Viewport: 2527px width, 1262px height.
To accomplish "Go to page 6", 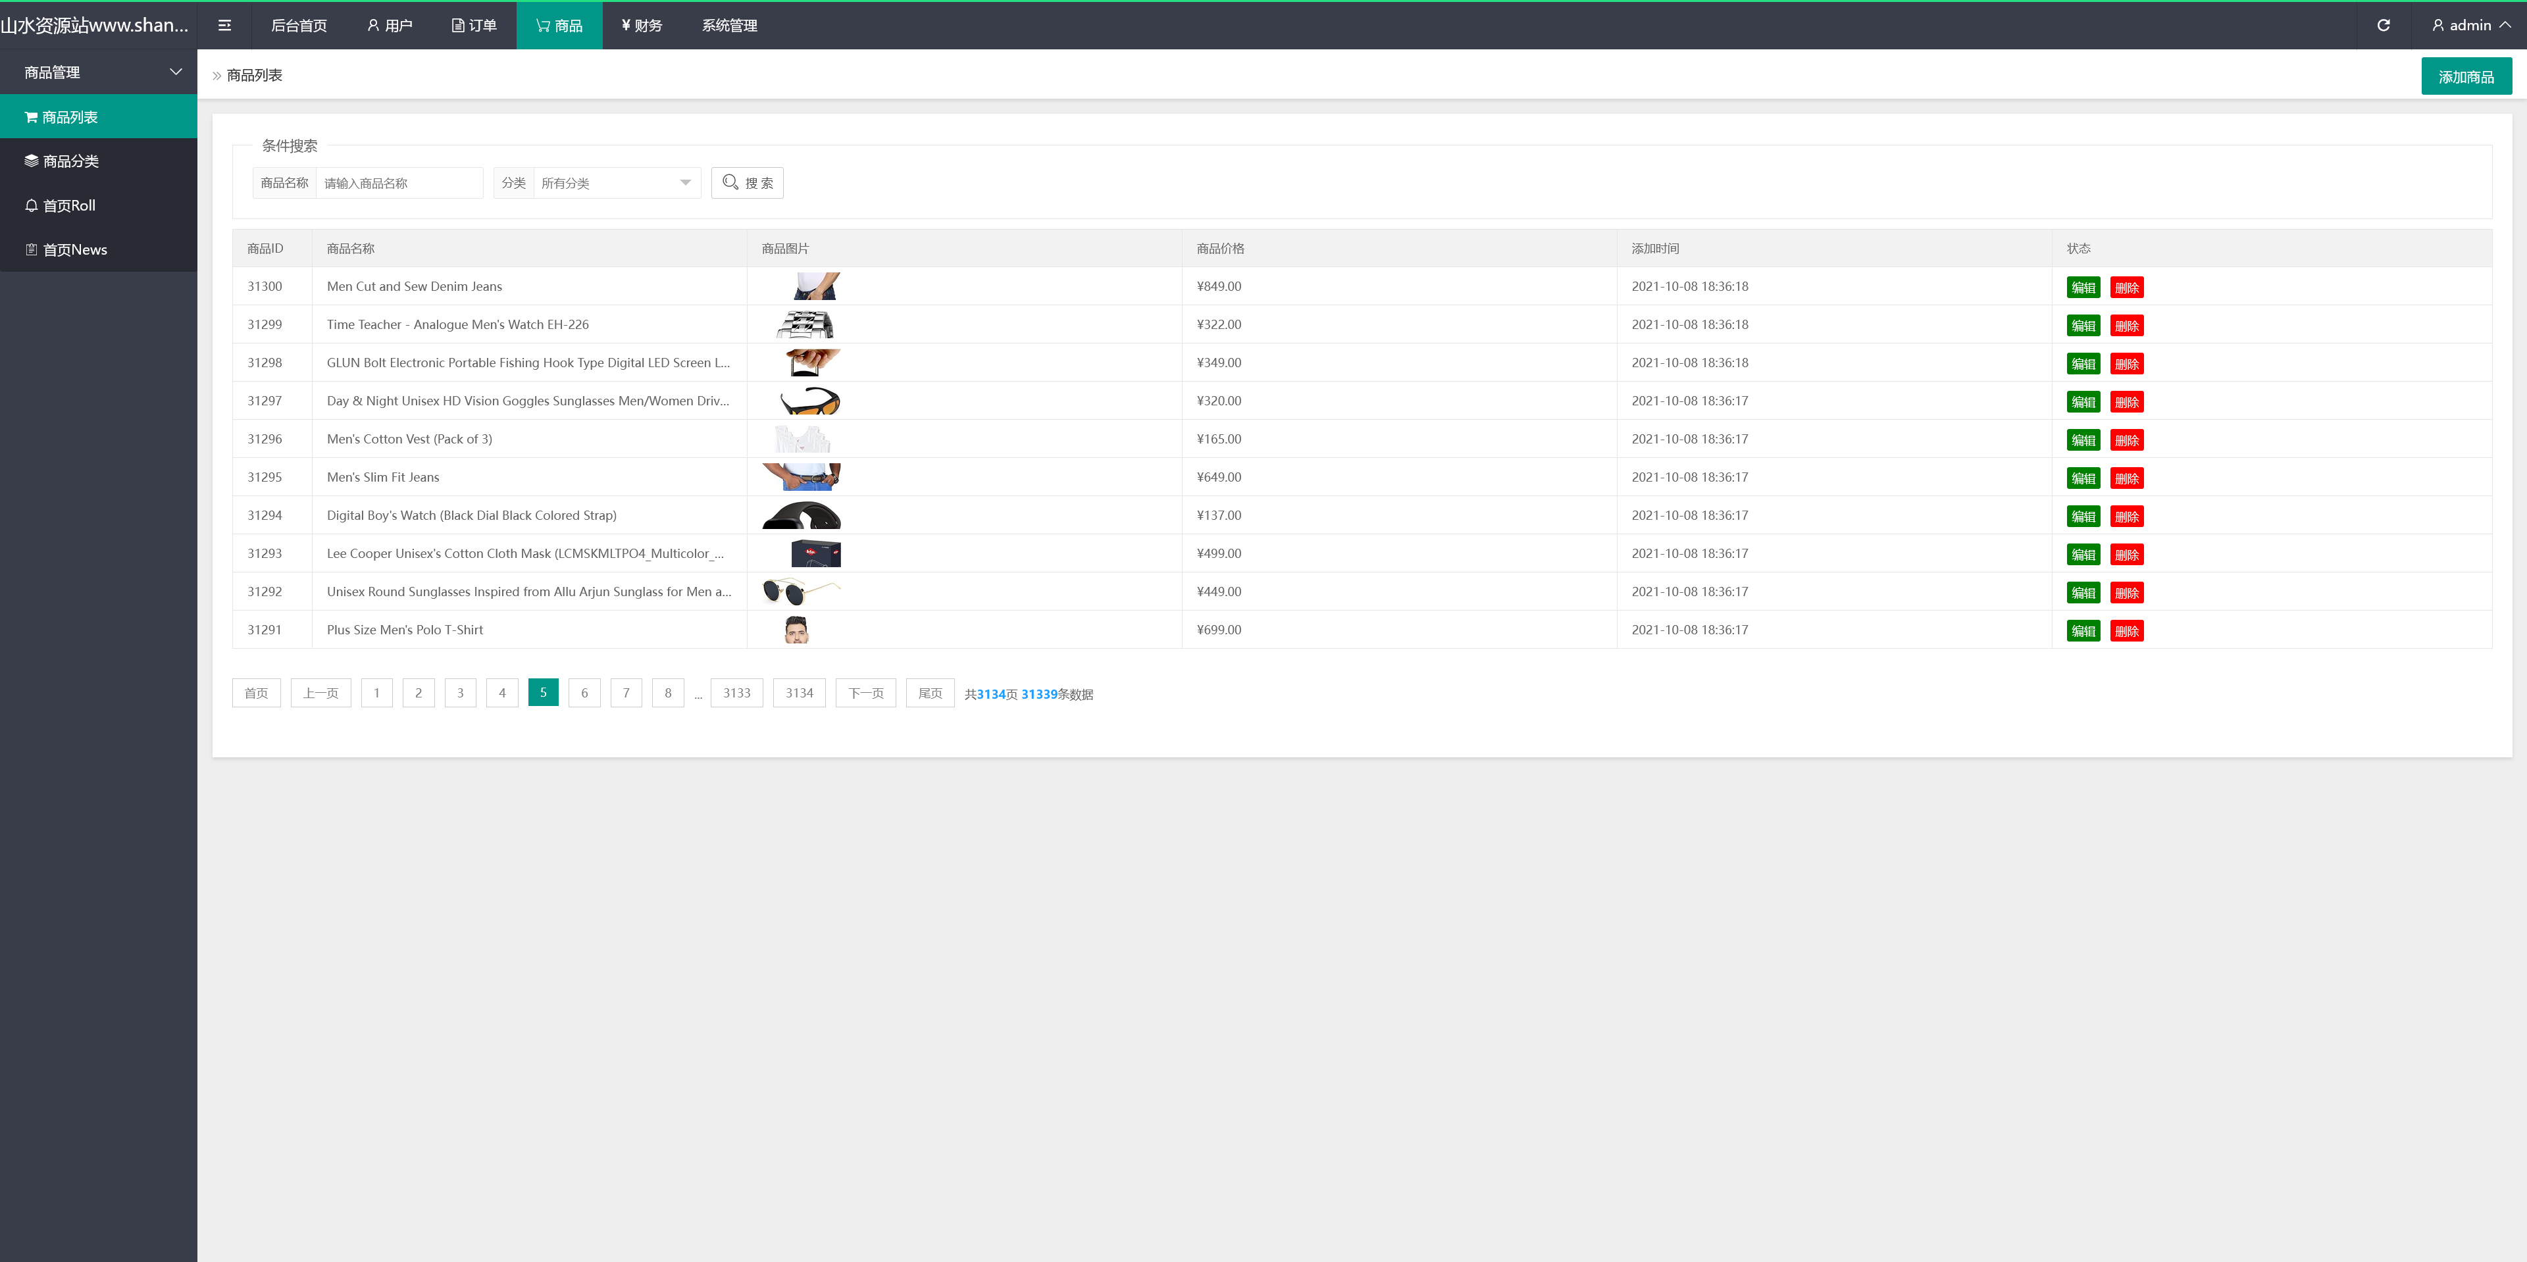I will [584, 692].
